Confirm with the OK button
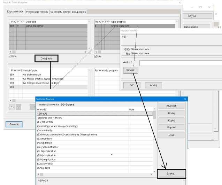The width and height of the screenshot is (222, 185). [132, 85]
